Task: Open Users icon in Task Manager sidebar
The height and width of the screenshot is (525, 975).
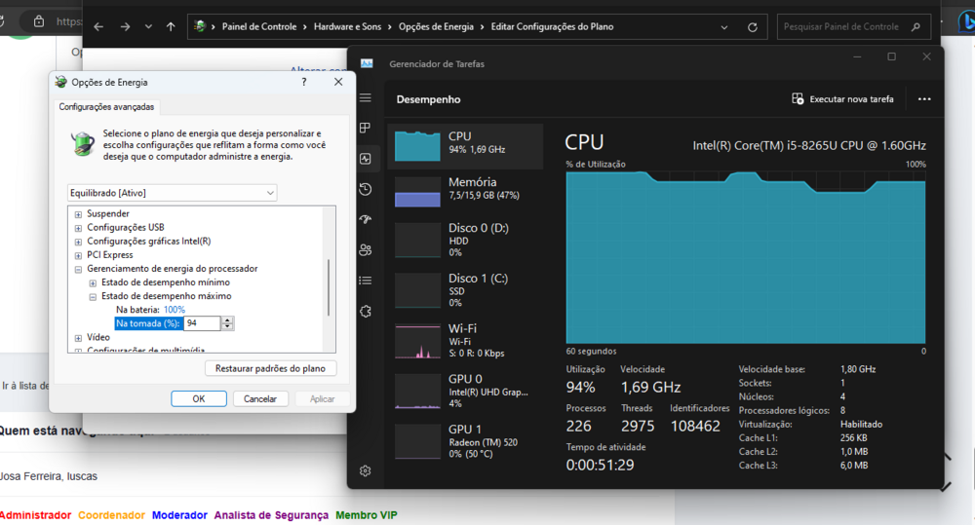Action: pyautogui.click(x=366, y=249)
